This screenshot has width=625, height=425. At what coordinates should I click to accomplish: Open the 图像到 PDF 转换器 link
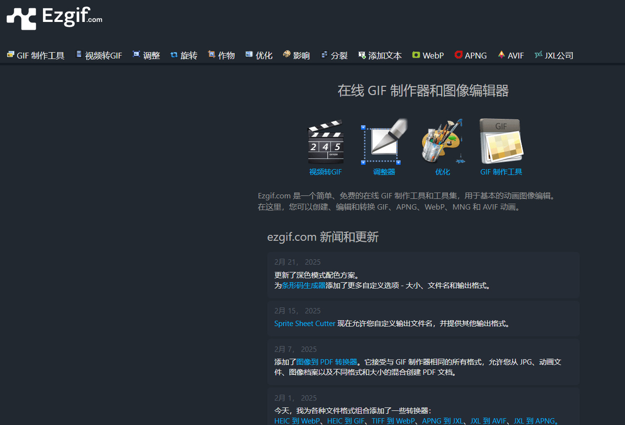327,362
